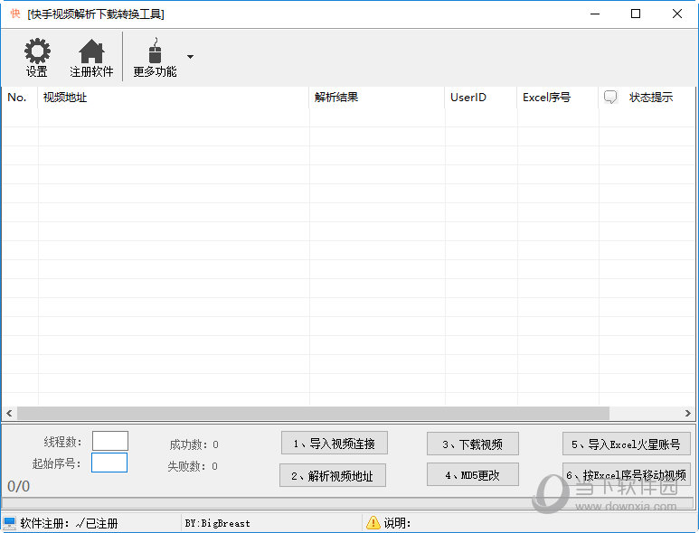Click the 3、下载视频 button
The height and width of the screenshot is (533, 699).
click(473, 444)
